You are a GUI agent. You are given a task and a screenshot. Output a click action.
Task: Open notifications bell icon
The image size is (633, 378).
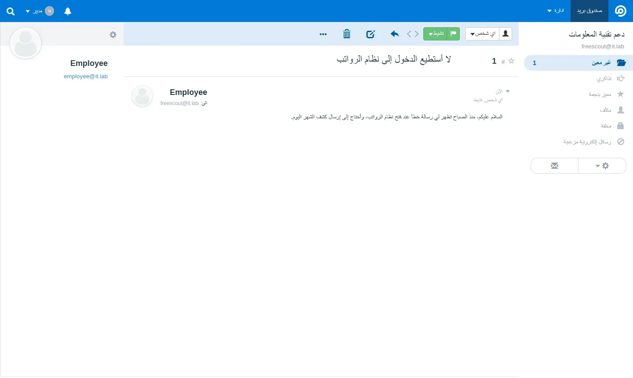point(68,11)
